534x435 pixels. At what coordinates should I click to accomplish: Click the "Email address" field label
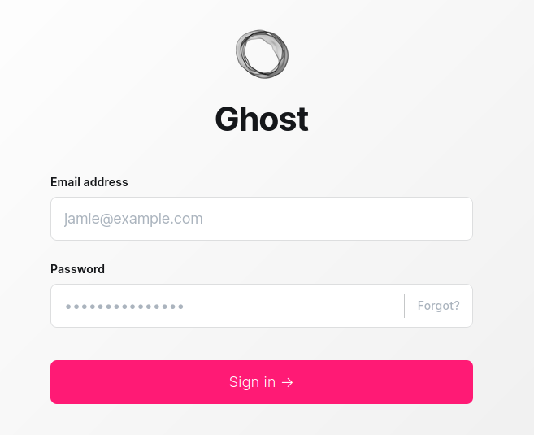pyautogui.click(x=89, y=182)
